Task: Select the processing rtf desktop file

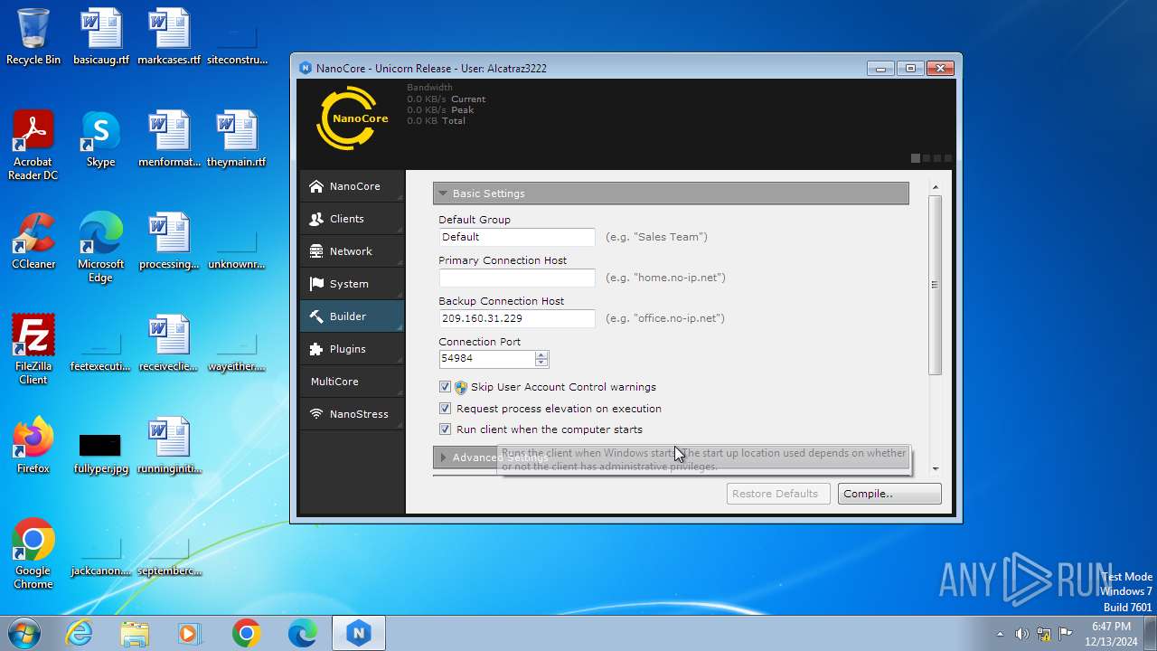Action: click(169, 241)
